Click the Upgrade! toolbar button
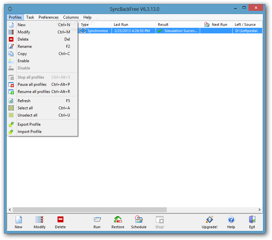Screen dimensions: 272x240 [210, 222]
